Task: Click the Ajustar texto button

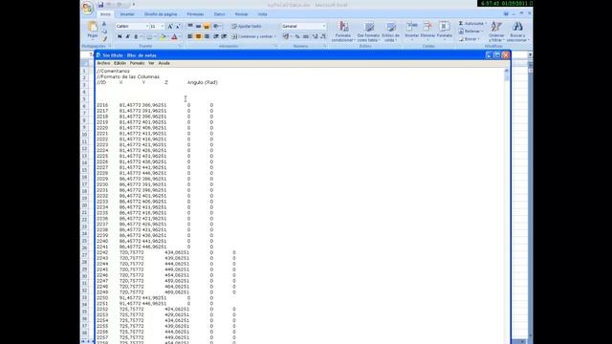Action: [247, 26]
